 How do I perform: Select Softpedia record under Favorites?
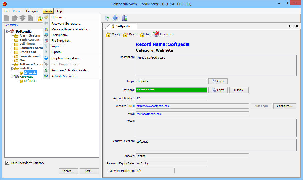click(30, 81)
